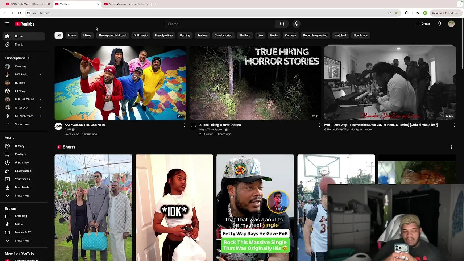Screen dimensions: 464x261
Task: Open Shopping under Explore
Action: pyautogui.click(x=24, y=216)
